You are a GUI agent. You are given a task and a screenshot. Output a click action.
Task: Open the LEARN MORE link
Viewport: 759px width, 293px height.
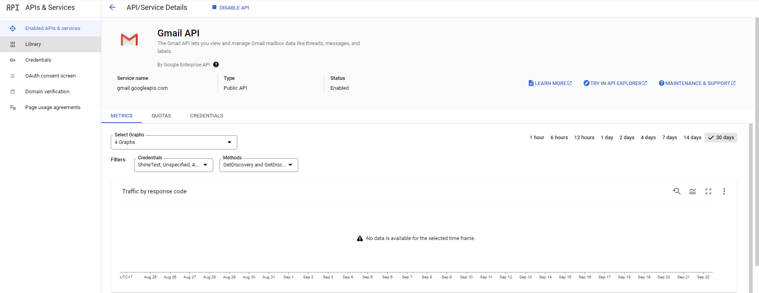(550, 83)
